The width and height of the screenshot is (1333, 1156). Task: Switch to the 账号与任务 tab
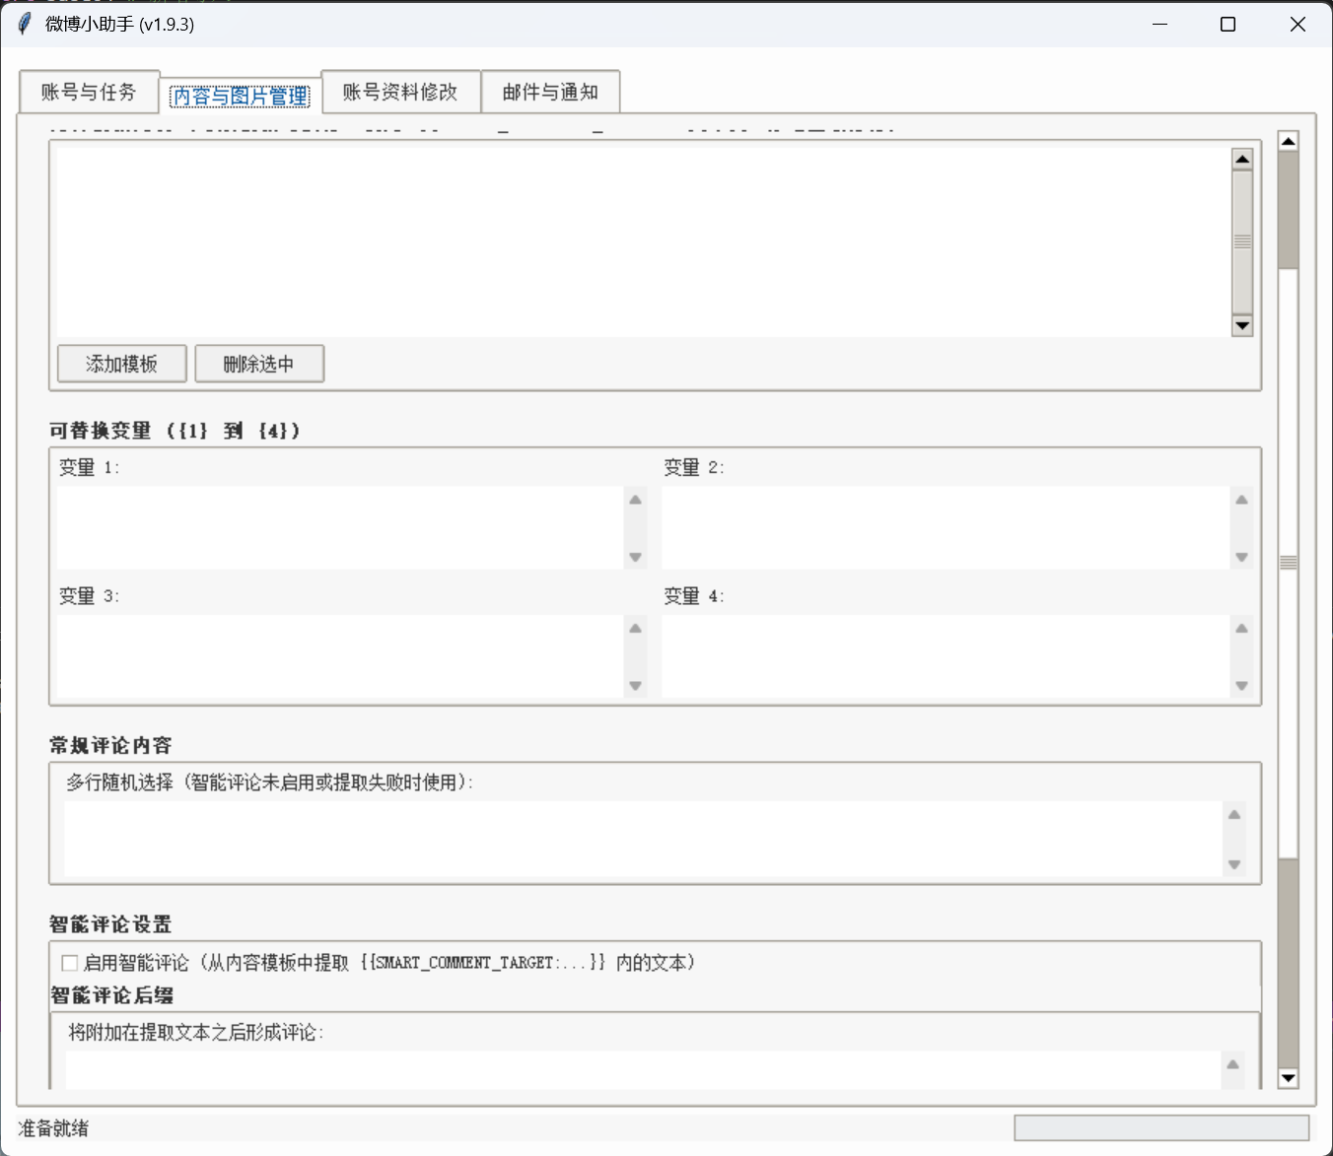tap(89, 93)
